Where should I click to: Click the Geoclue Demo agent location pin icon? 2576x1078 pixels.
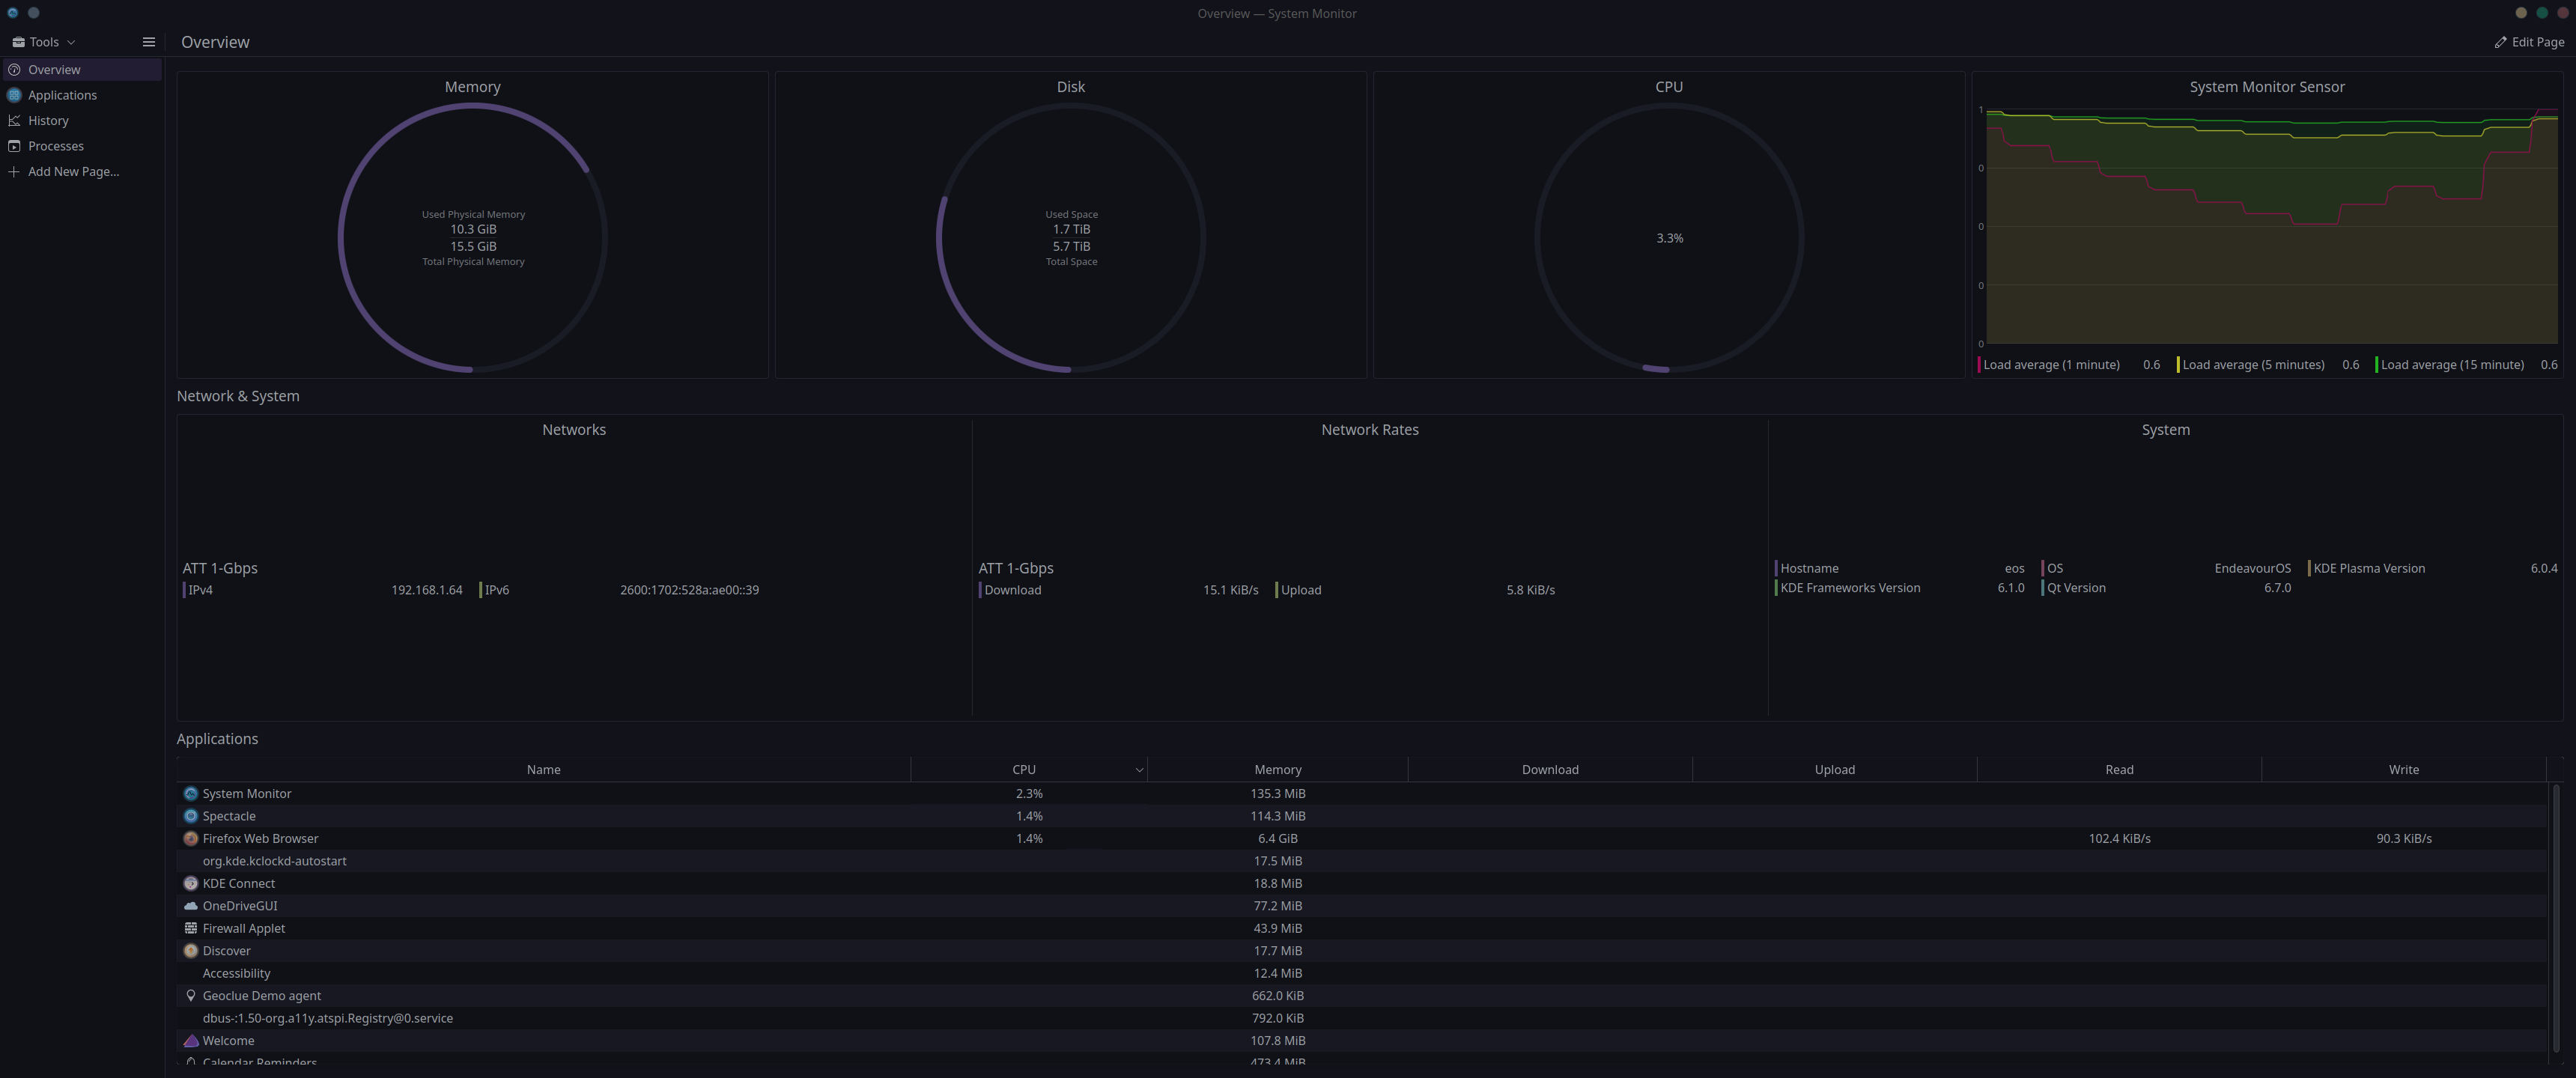pyautogui.click(x=191, y=995)
